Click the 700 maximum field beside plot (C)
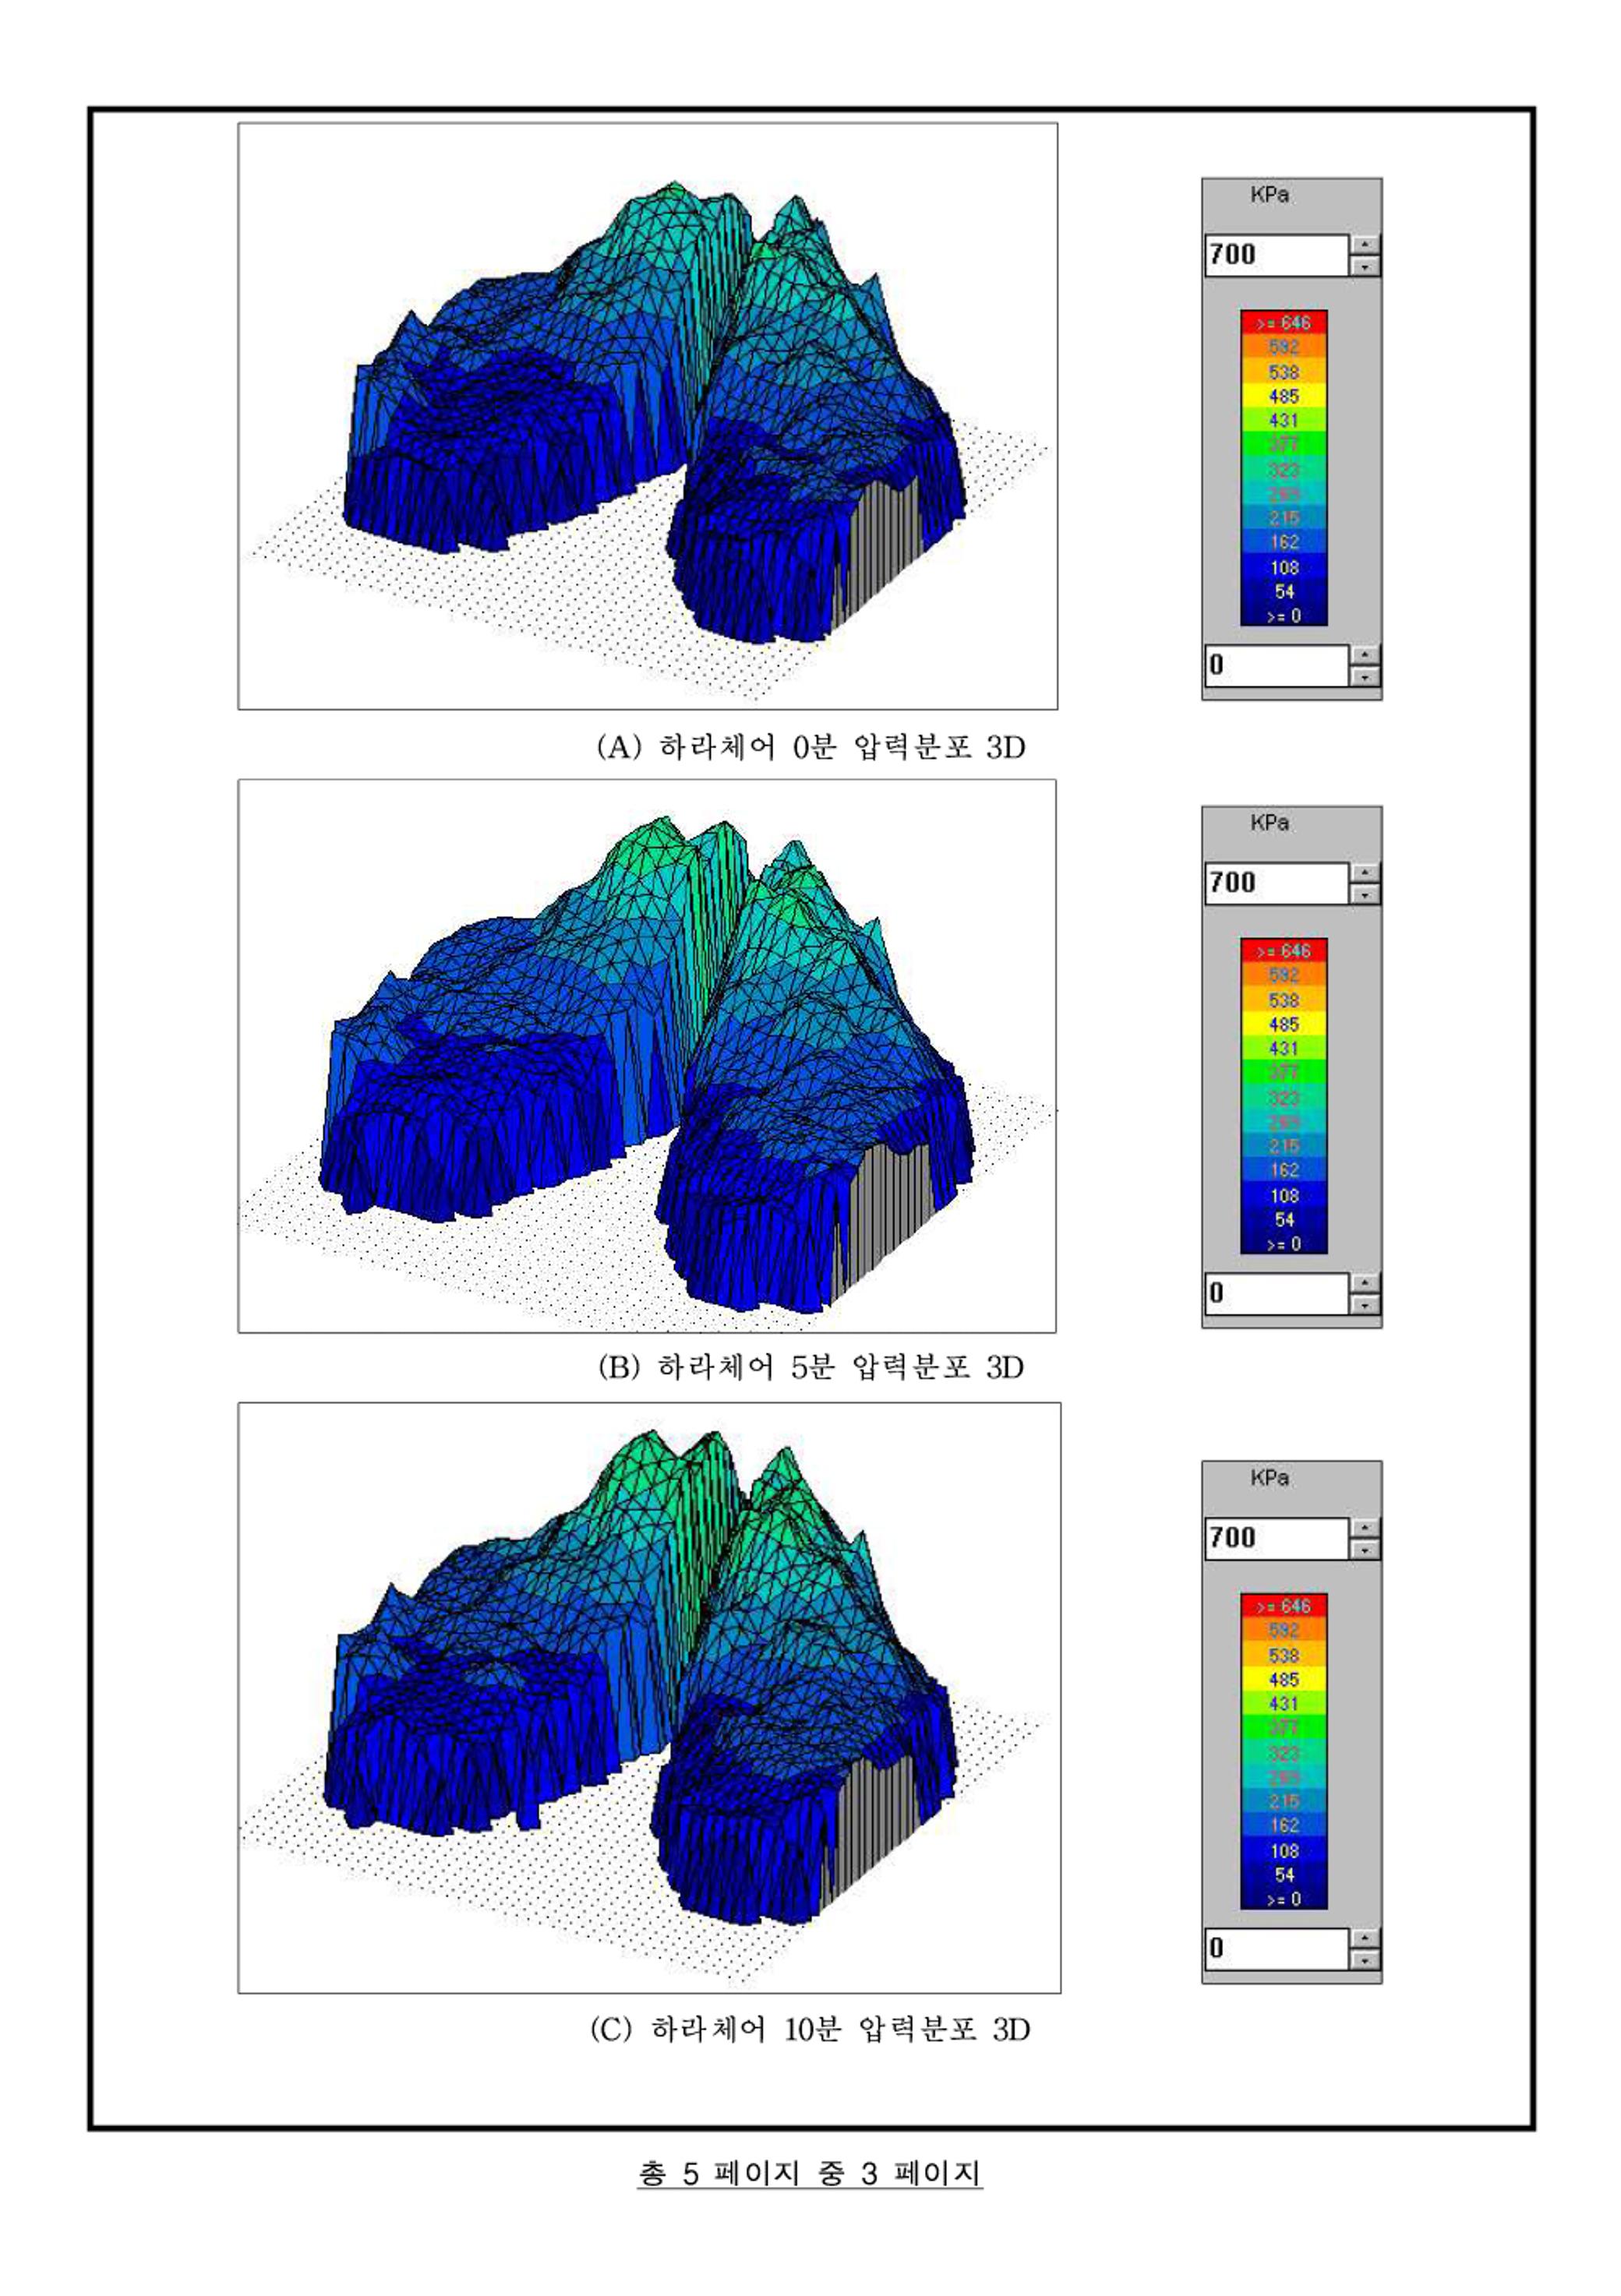Viewport: 1621px width, 2296px height. 1276,1538
